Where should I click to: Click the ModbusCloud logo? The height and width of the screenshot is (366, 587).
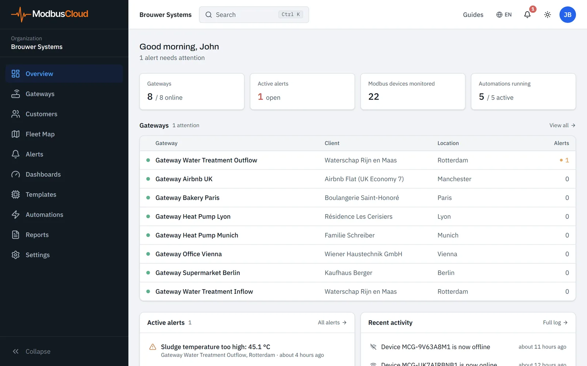pos(50,14)
